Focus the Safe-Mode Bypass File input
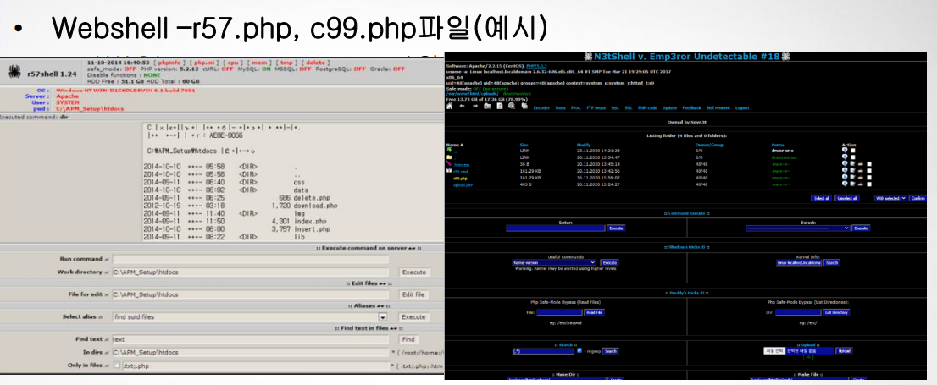 [x=559, y=312]
